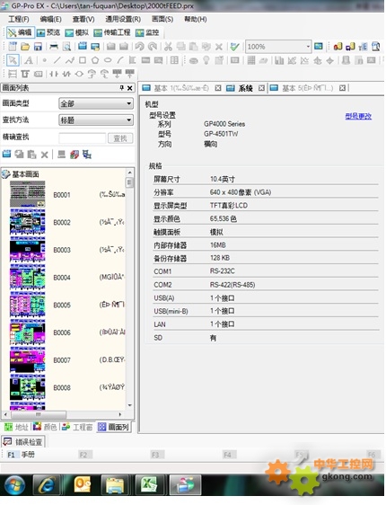Switch to 预览 preview mode
The height and width of the screenshot is (505, 386).
tap(48, 32)
